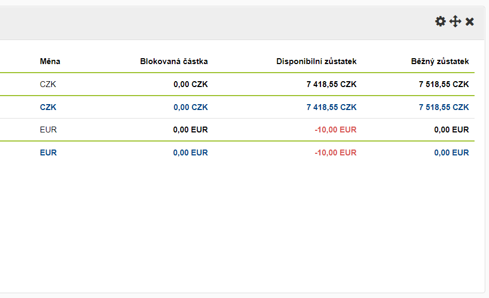Image resolution: width=489 pixels, height=298 pixels.
Task: Click the Disponibilní zůstatek column header
Action: (x=316, y=61)
